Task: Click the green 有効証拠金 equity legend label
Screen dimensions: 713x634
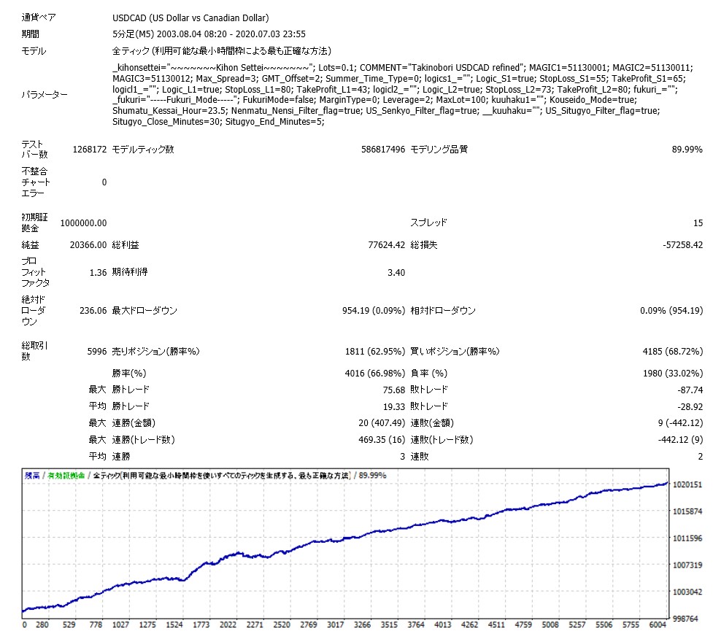Action: [66, 476]
